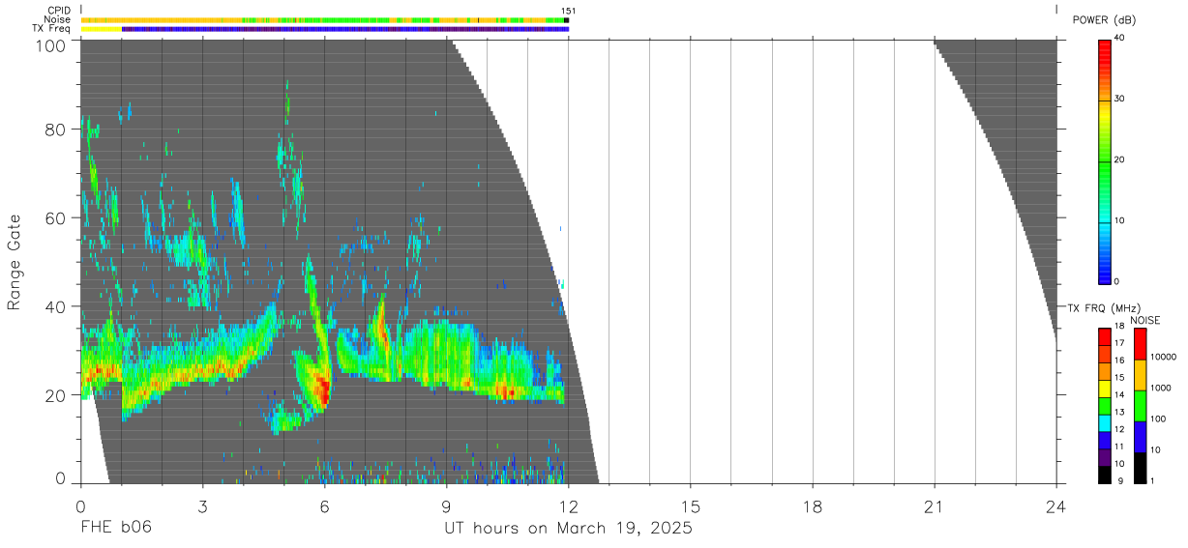1188x548 pixels.
Task: Click the NOISE legend title
Action: pos(1145,320)
